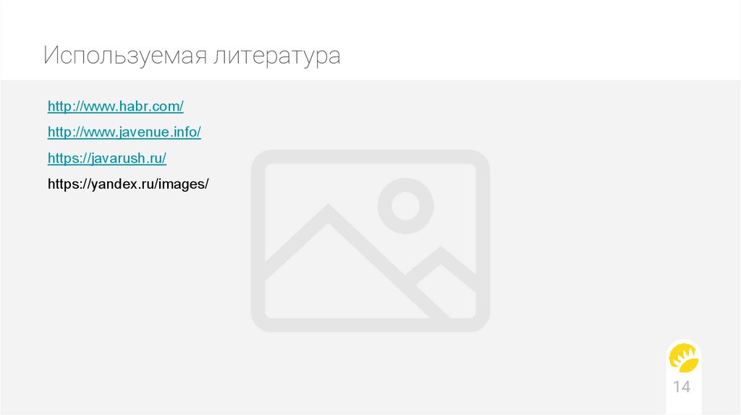Click the word 'литература' in the title
This screenshot has height=415, width=741.
[277, 56]
